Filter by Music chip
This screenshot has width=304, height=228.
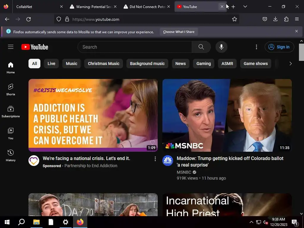(72, 64)
